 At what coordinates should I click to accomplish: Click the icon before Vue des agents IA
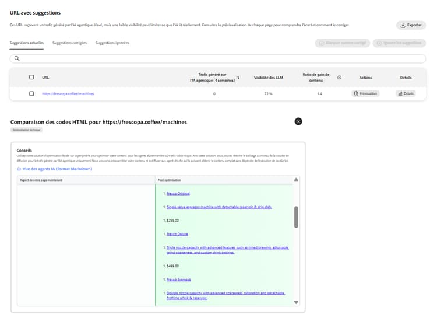point(19,169)
